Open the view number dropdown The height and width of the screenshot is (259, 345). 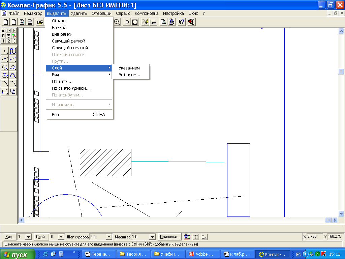pos(29,237)
